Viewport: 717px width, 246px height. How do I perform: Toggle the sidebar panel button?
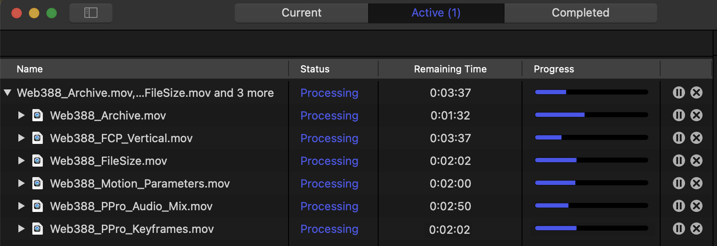coord(91,13)
